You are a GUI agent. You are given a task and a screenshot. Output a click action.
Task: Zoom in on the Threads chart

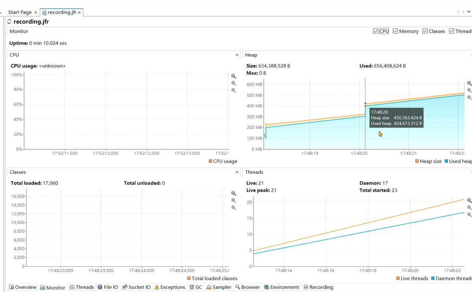pos(470,200)
